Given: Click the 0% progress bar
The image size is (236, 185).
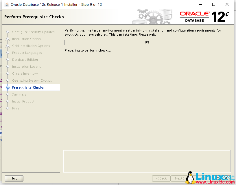Looking at the screenshot, I should pyautogui.click(x=147, y=42).
